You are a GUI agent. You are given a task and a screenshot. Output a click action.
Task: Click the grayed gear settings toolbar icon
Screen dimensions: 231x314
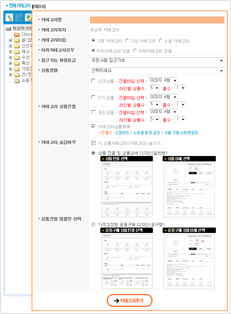[19, 18]
